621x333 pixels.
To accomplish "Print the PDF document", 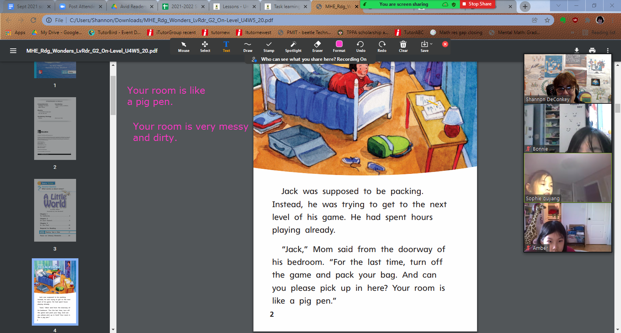I will click(592, 50).
